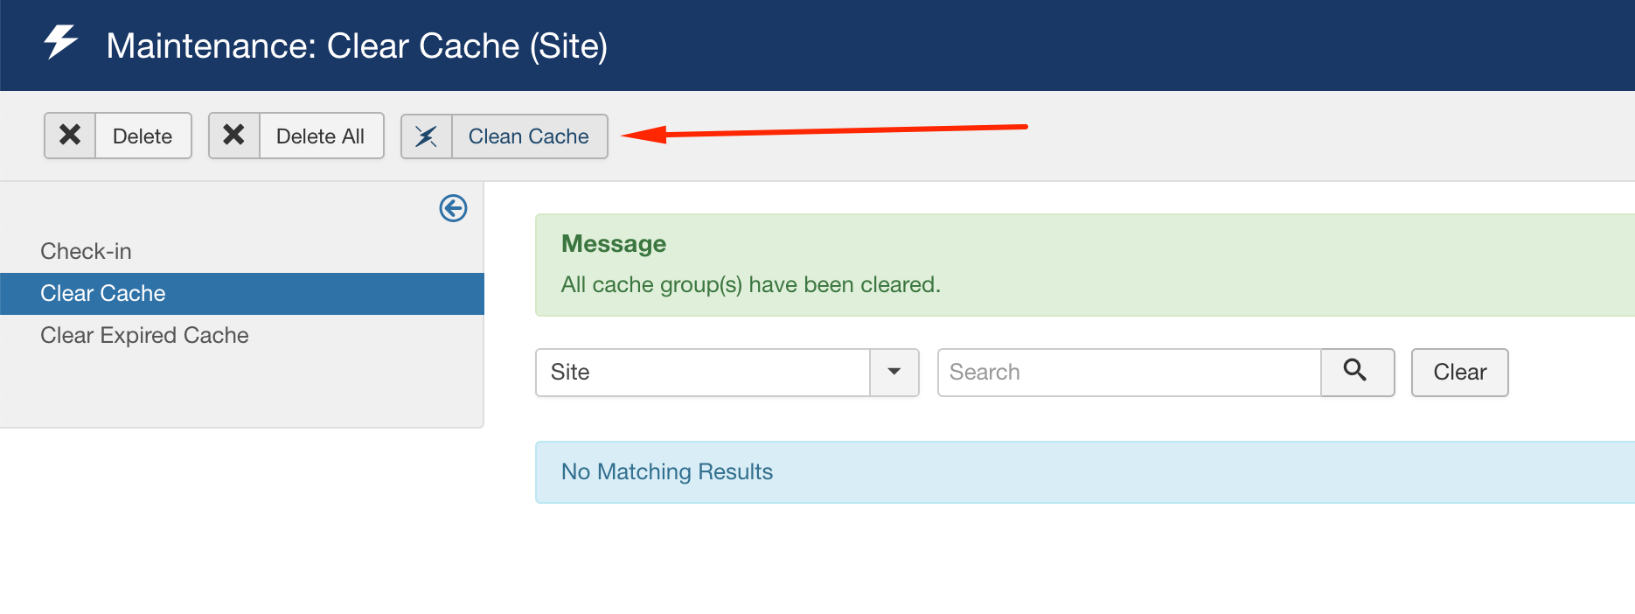1635x614 pixels.
Task: Collapse the sidebar with the back arrow icon
Action: pos(452,209)
